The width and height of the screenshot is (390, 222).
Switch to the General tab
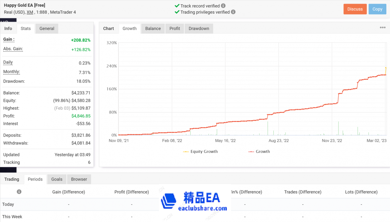(47, 28)
